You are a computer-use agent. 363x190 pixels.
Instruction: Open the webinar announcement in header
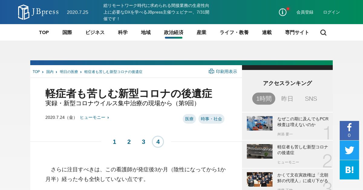point(156,12)
